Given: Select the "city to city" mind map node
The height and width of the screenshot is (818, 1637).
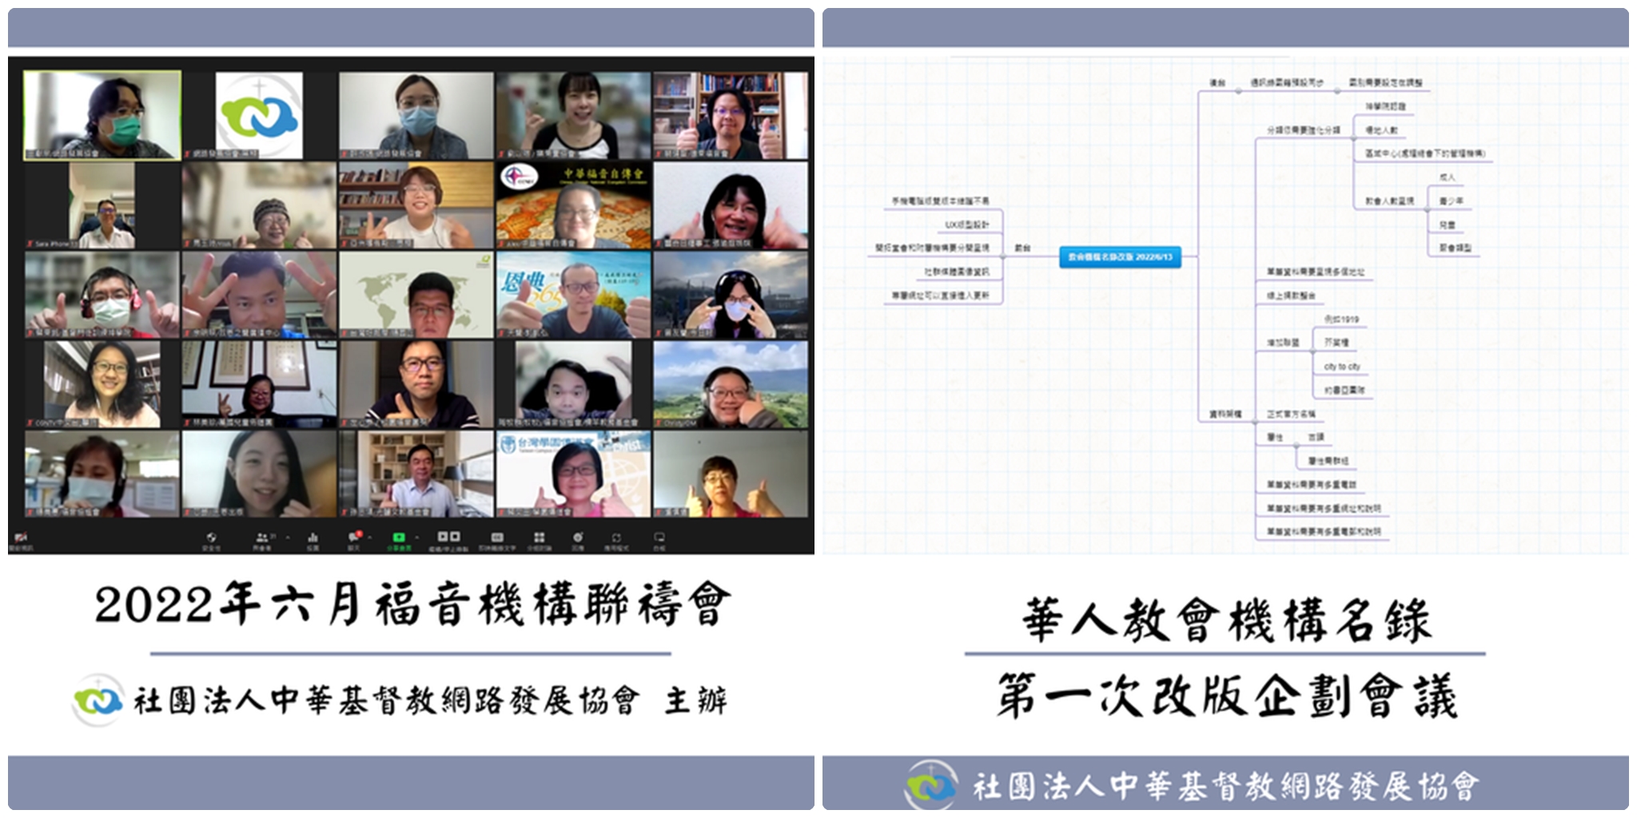Looking at the screenshot, I should (x=1342, y=367).
